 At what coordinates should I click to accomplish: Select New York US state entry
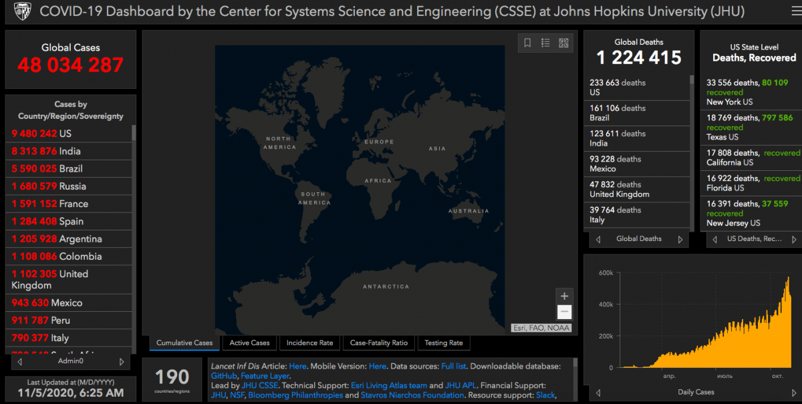click(x=752, y=92)
